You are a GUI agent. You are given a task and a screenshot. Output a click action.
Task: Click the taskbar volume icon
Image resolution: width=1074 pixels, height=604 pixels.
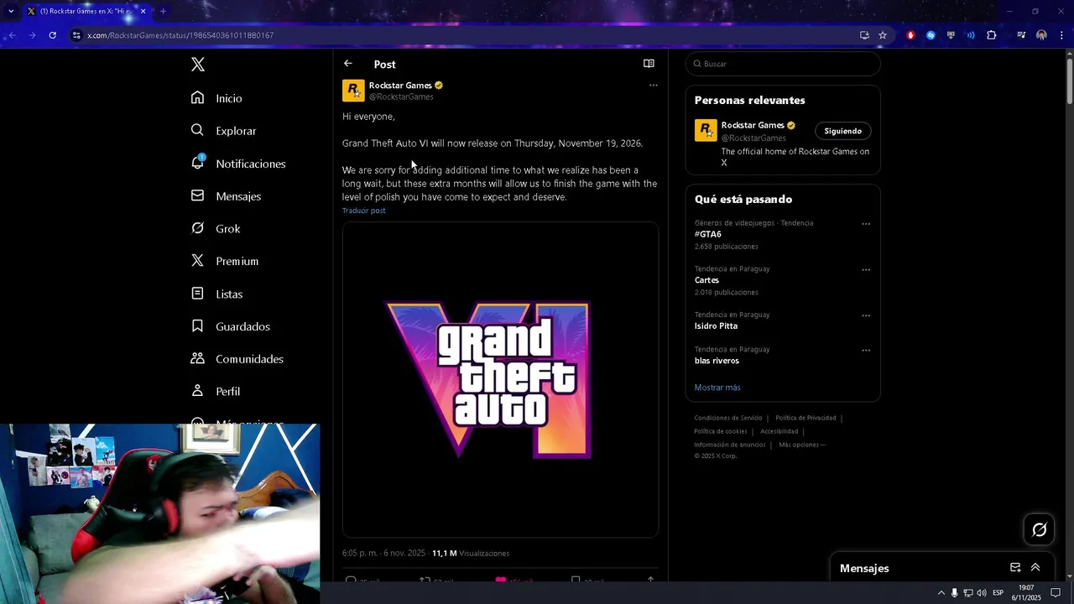(x=981, y=593)
